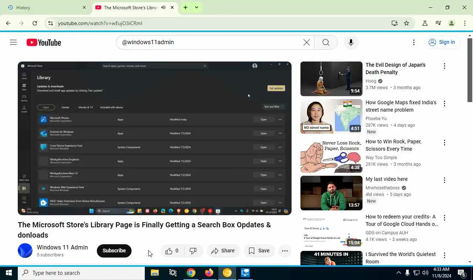This screenshot has width=473, height=280.
Task: Open Chrome profile avatar
Action: pyautogui.click(x=452, y=23)
